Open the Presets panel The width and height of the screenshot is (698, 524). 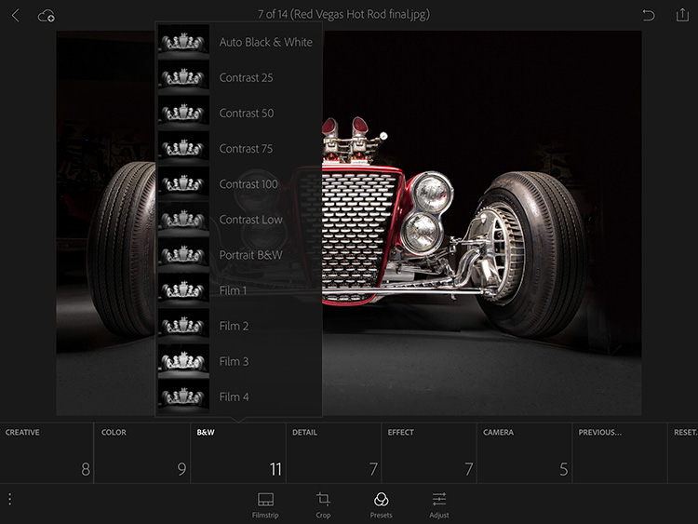click(381, 505)
